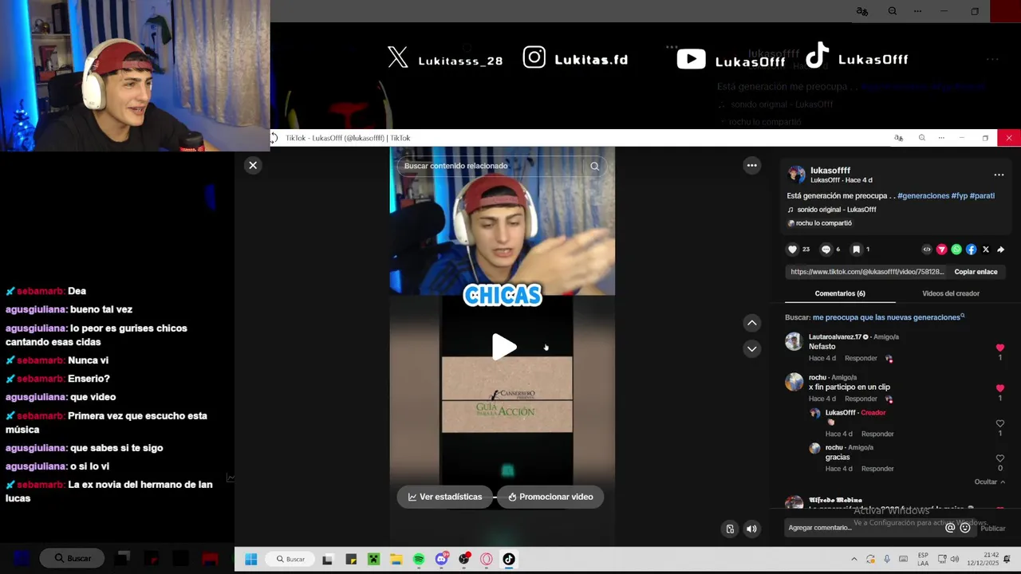Open Discord from the taskbar
The height and width of the screenshot is (574, 1021).
[442, 560]
